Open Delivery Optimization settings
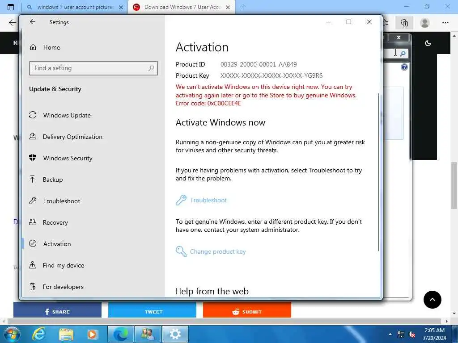Viewport: 458px width, 343px height. coord(66,137)
